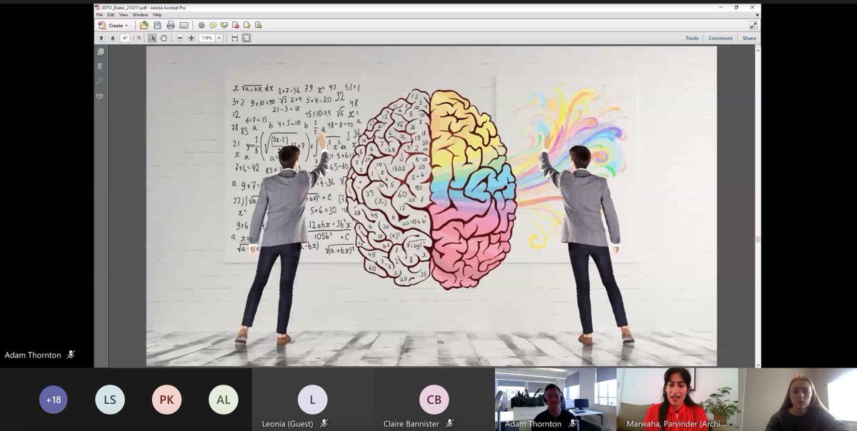The width and height of the screenshot is (857, 431).
Task: Open the Create PDF dropdown
Action: (114, 25)
